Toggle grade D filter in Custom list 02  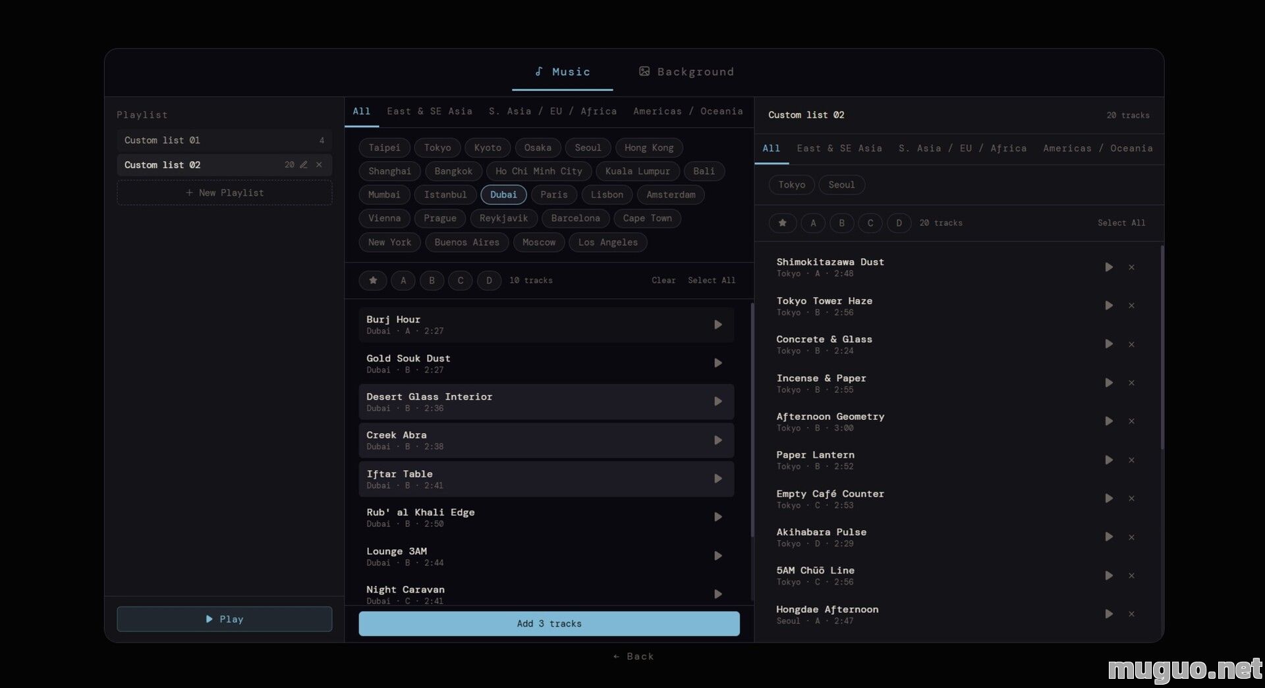pos(899,223)
